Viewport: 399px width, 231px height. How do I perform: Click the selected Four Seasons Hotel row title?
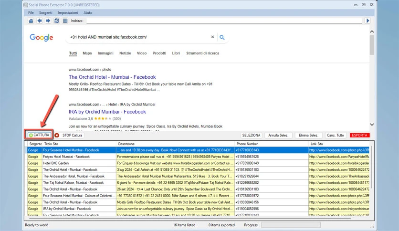point(71,150)
